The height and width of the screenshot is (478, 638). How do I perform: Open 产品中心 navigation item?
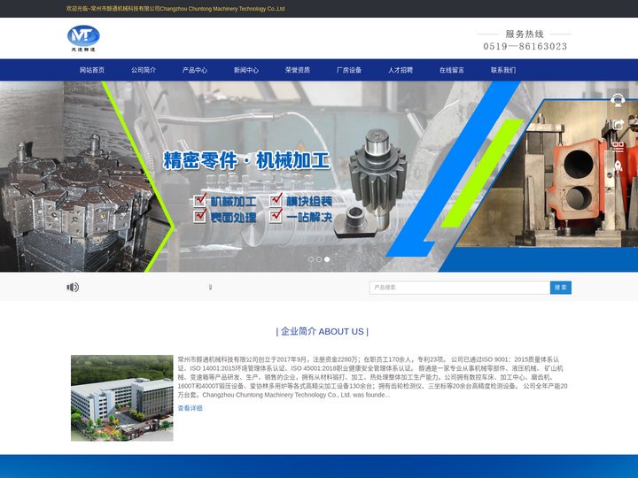(x=194, y=70)
